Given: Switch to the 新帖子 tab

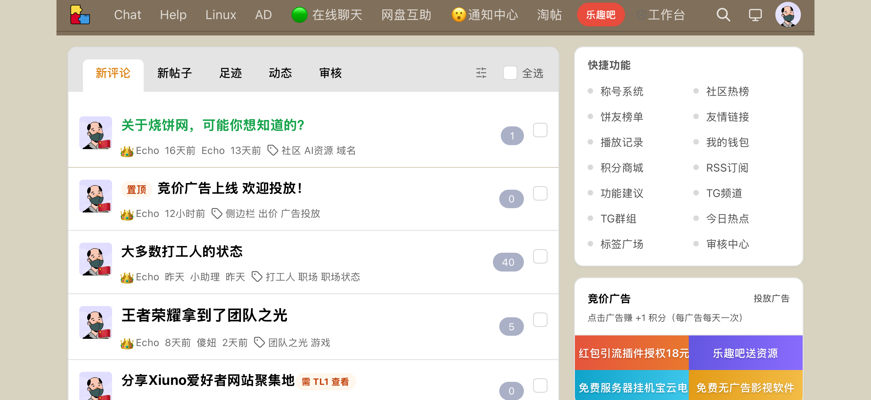Looking at the screenshot, I should [x=174, y=73].
